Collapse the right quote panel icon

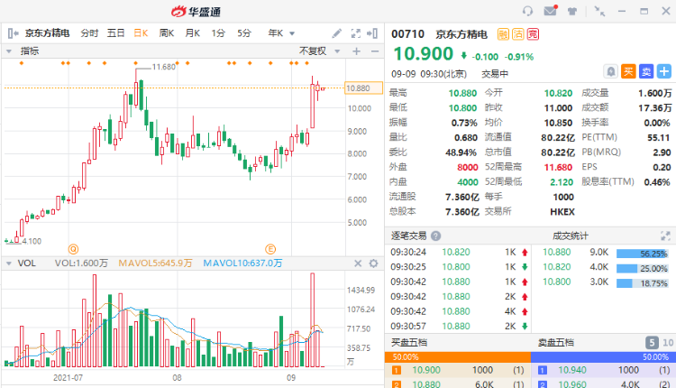click(372, 33)
